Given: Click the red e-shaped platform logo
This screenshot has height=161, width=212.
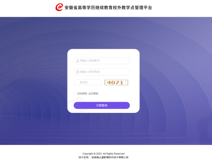Looking at the screenshot, I should (59, 7).
